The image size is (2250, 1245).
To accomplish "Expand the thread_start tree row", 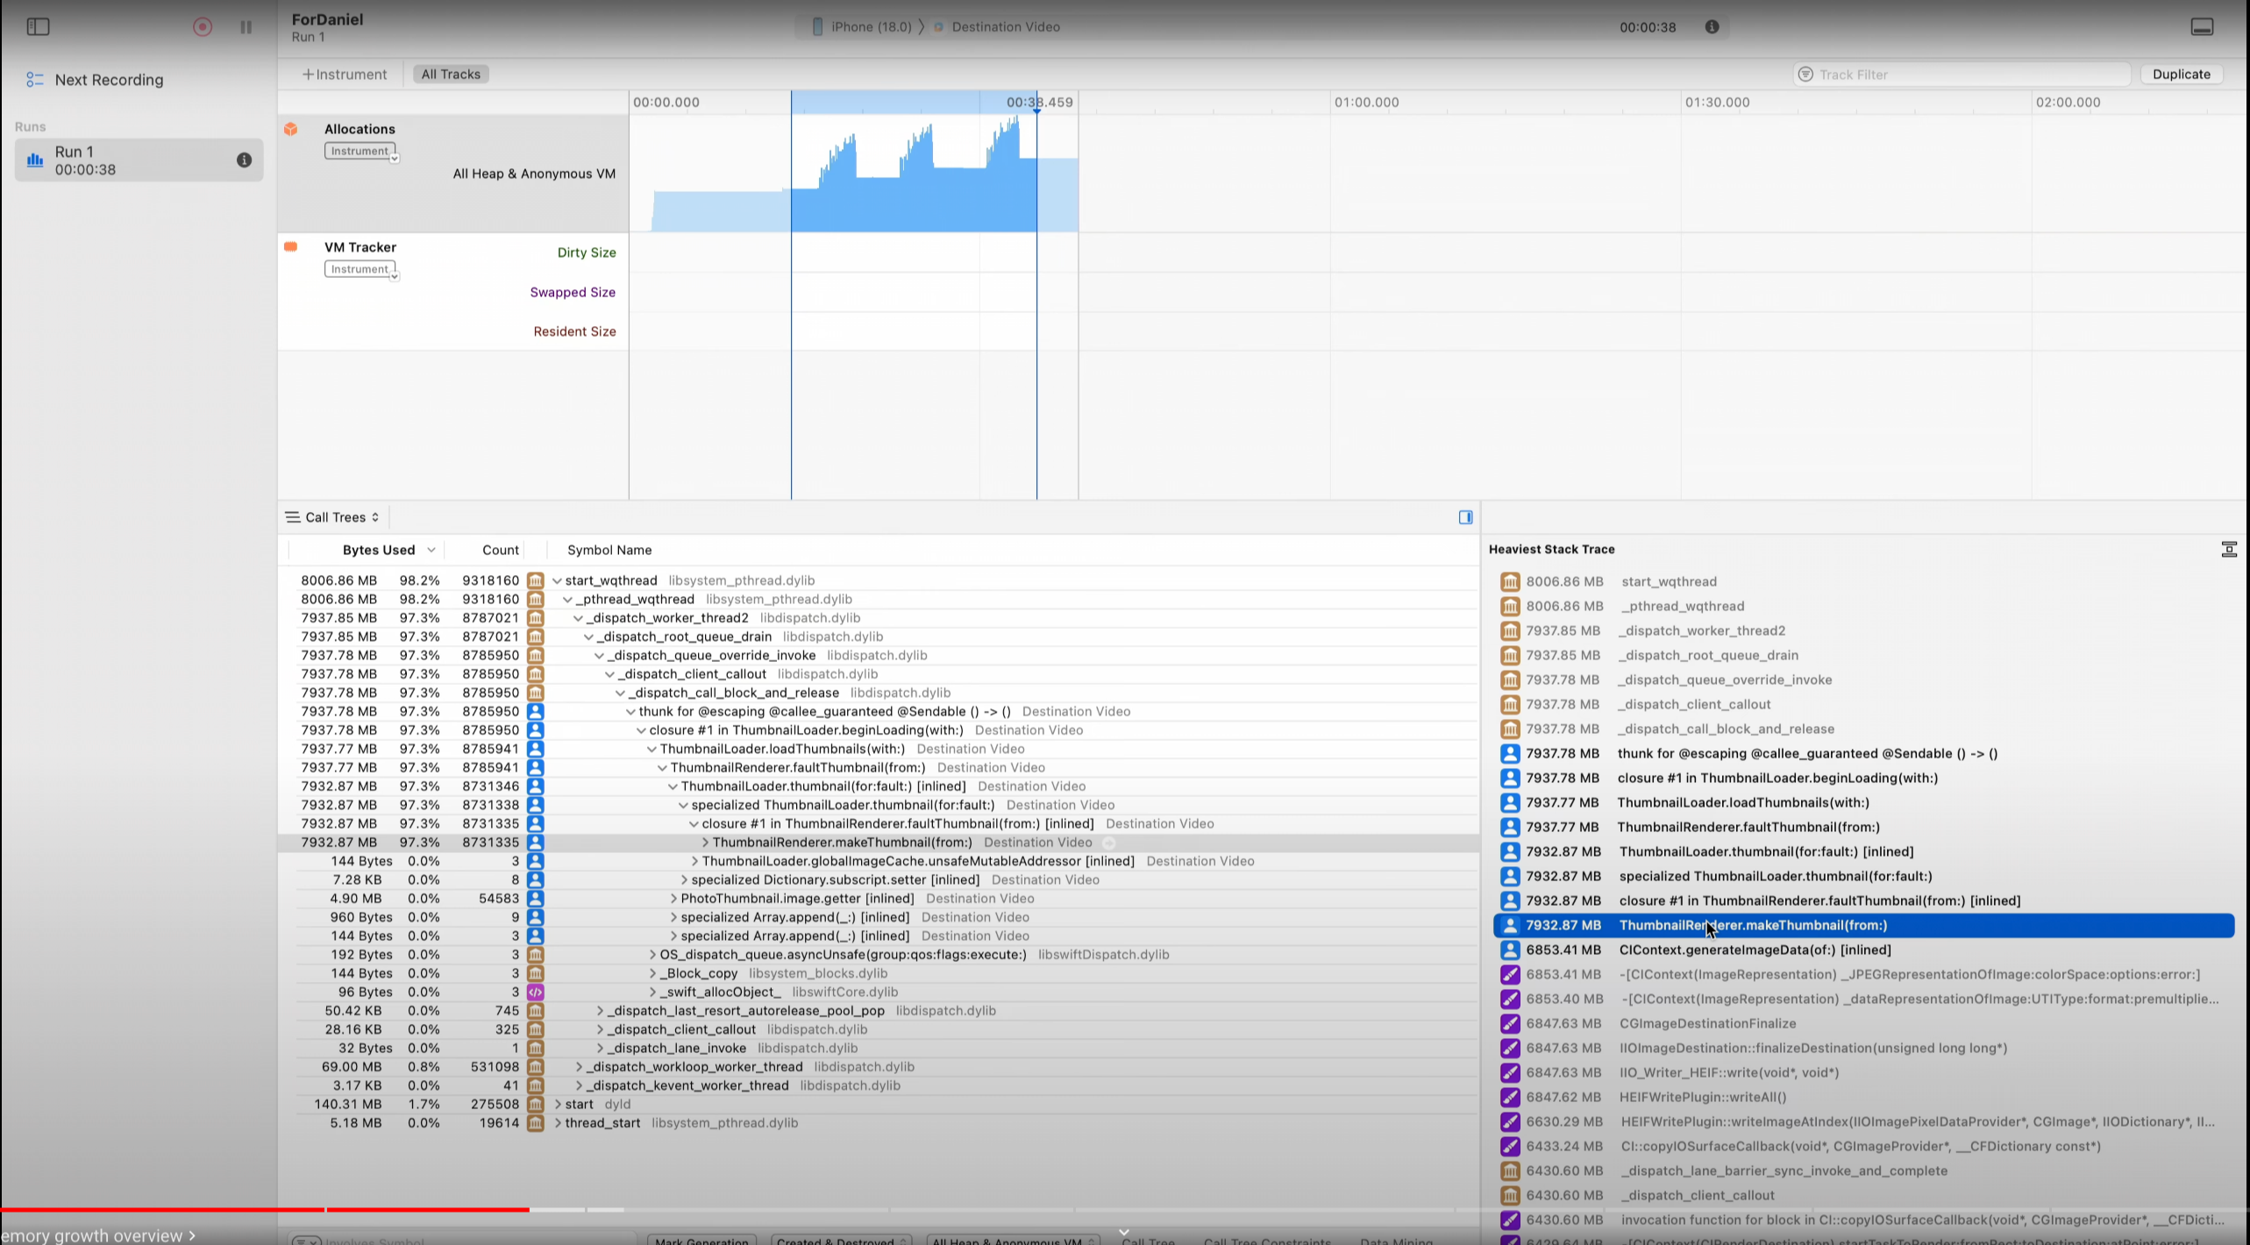I will pos(558,1123).
